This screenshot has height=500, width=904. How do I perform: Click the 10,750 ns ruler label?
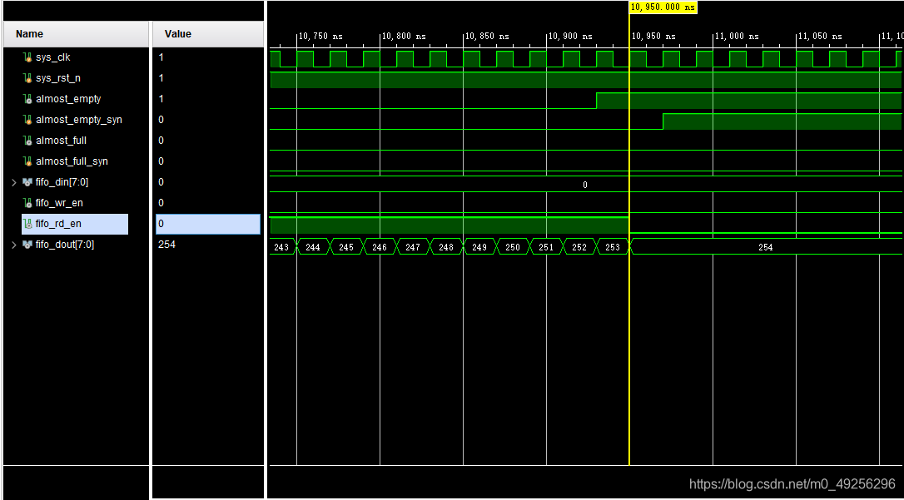pos(321,37)
